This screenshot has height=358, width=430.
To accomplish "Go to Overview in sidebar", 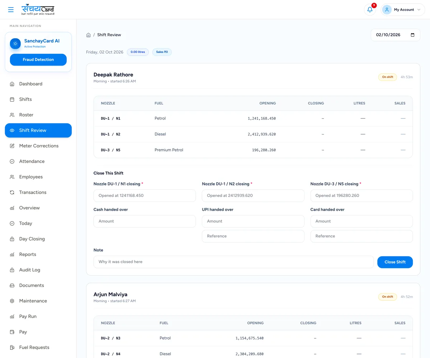I will (x=38, y=208).
